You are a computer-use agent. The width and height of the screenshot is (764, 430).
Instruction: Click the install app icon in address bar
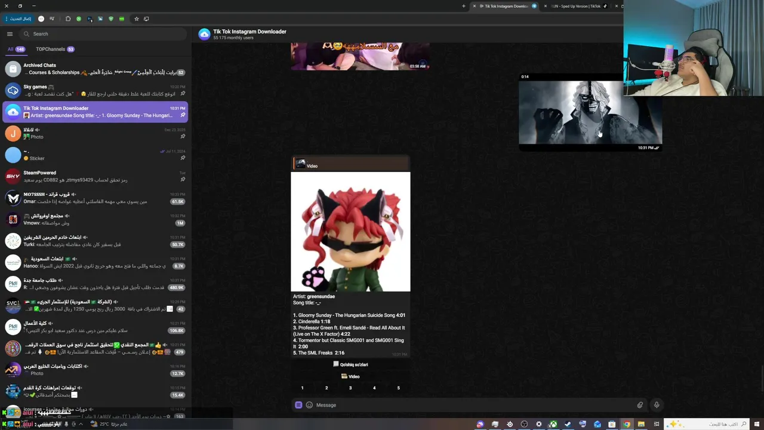point(146,19)
